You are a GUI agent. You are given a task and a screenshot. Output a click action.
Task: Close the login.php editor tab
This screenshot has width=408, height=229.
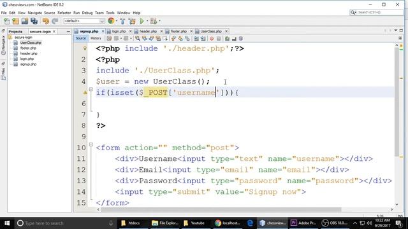[x=130, y=31]
